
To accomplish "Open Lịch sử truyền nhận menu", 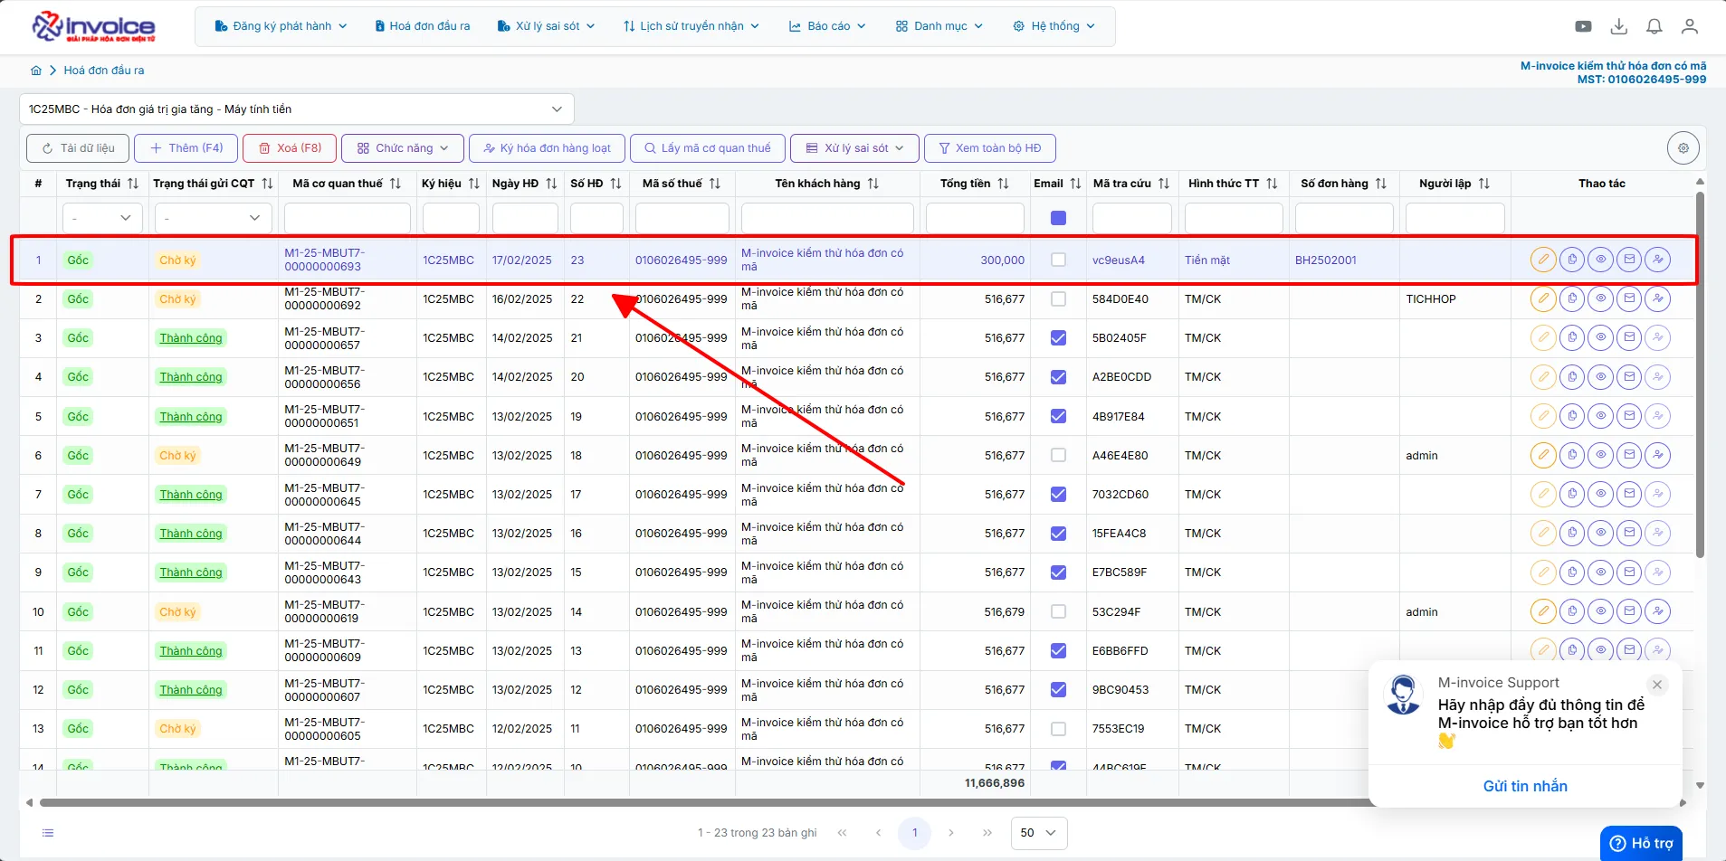I will coord(691,26).
